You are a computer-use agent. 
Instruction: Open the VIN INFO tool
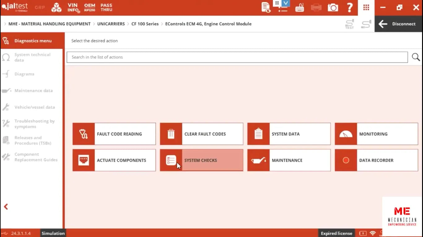(x=73, y=8)
